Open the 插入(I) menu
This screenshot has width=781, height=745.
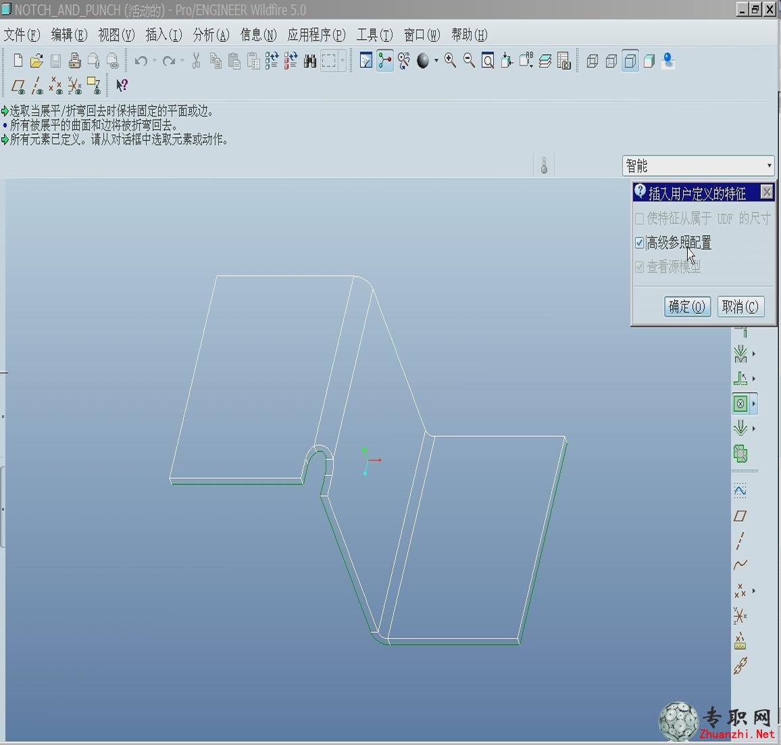coord(164,35)
